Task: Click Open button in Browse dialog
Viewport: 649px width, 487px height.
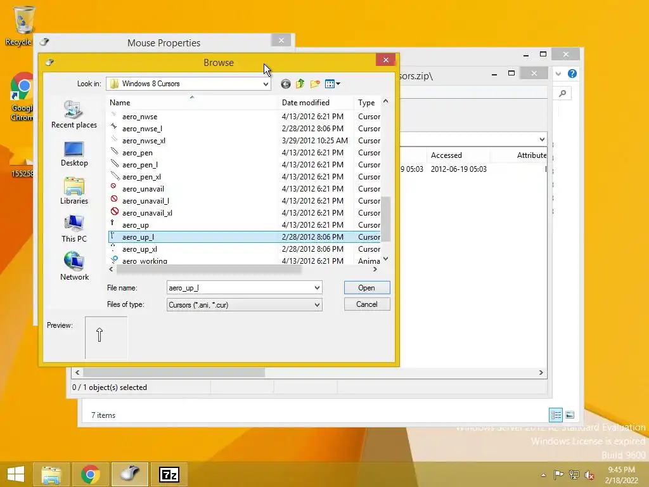Action: click(x=367, y=288)
